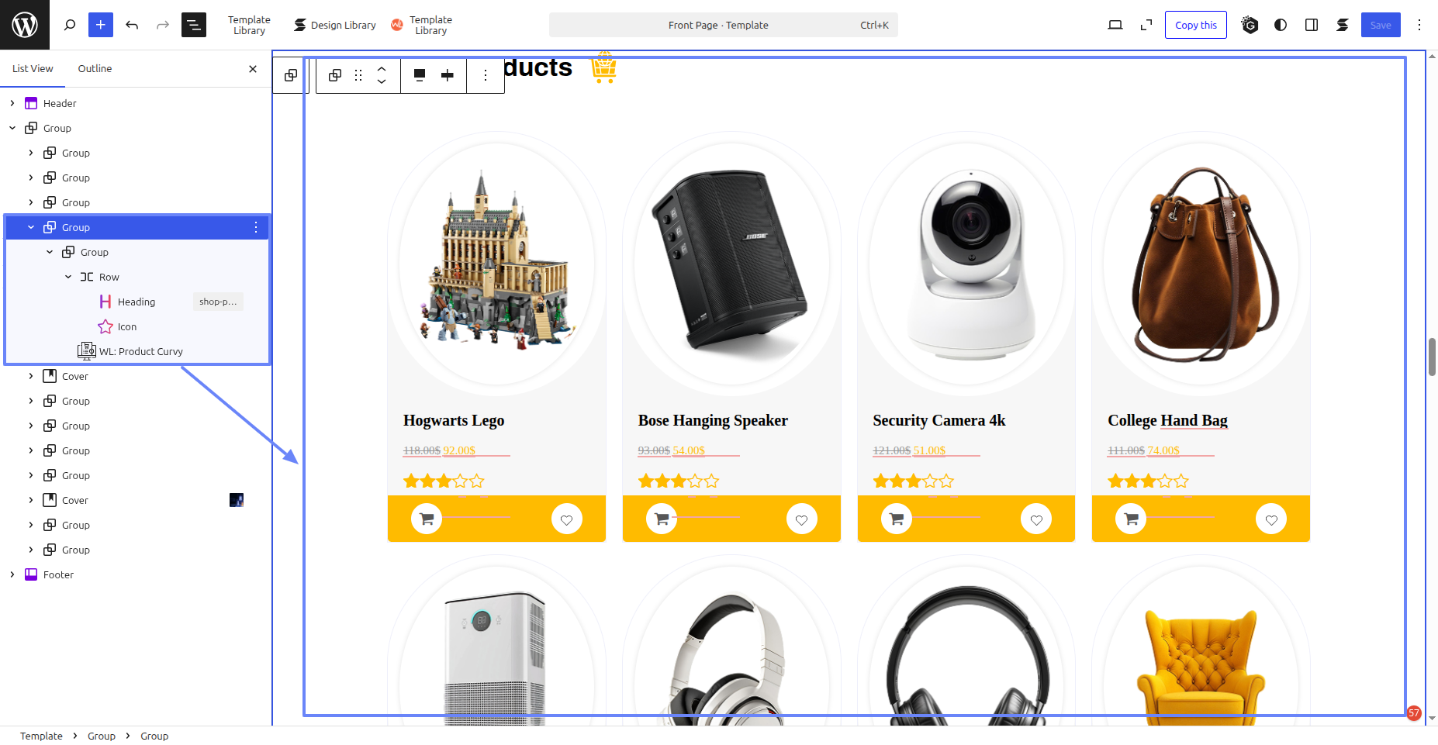
Task: Select WL: Product Curvy in the list view
Action: tap(140, 351)
